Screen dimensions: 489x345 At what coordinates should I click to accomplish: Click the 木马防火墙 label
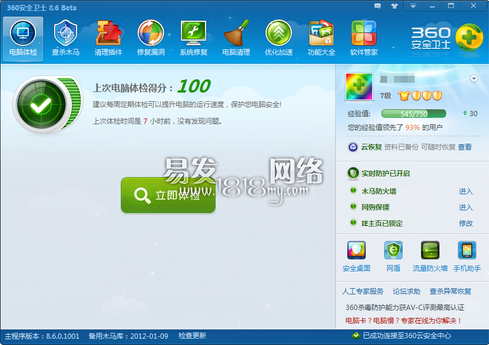coord(378,191)
